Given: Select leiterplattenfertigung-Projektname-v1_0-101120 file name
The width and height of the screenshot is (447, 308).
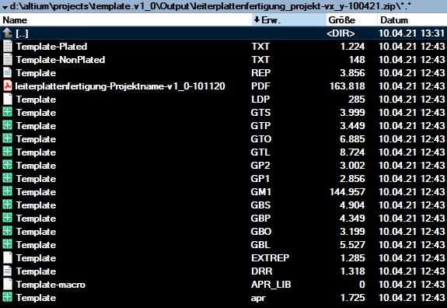Looking at the screenshot, I should pyautogui.click(x=120, y=86).
